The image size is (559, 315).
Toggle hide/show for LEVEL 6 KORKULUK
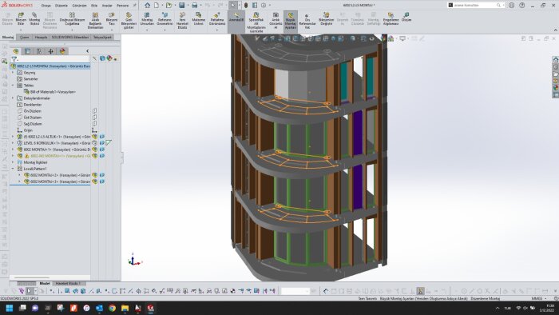(95, 143)
